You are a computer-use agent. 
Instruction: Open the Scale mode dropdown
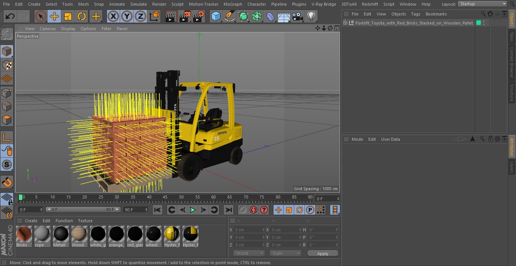[286, 253]
